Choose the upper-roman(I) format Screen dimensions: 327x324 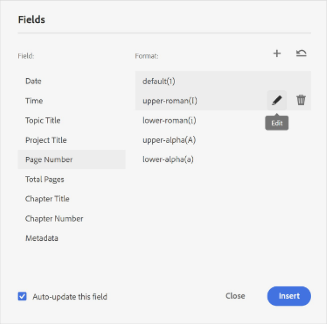[x=170, y=101]
